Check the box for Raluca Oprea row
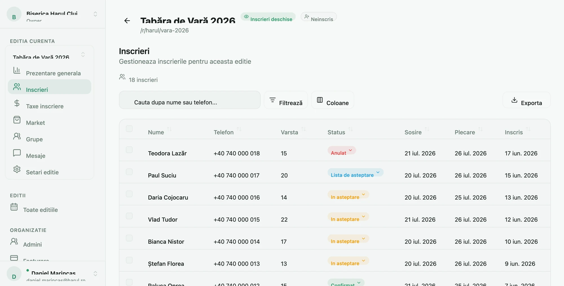The height and width of the screenshot is (286, 564). tap(129, 282)
